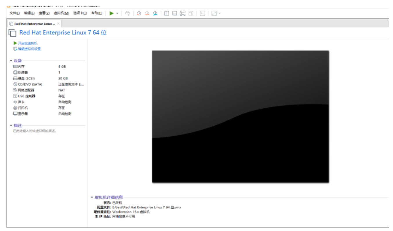Collapse the 设备 devices section
Screen dimensions: 393x231
tap(10, 61)
